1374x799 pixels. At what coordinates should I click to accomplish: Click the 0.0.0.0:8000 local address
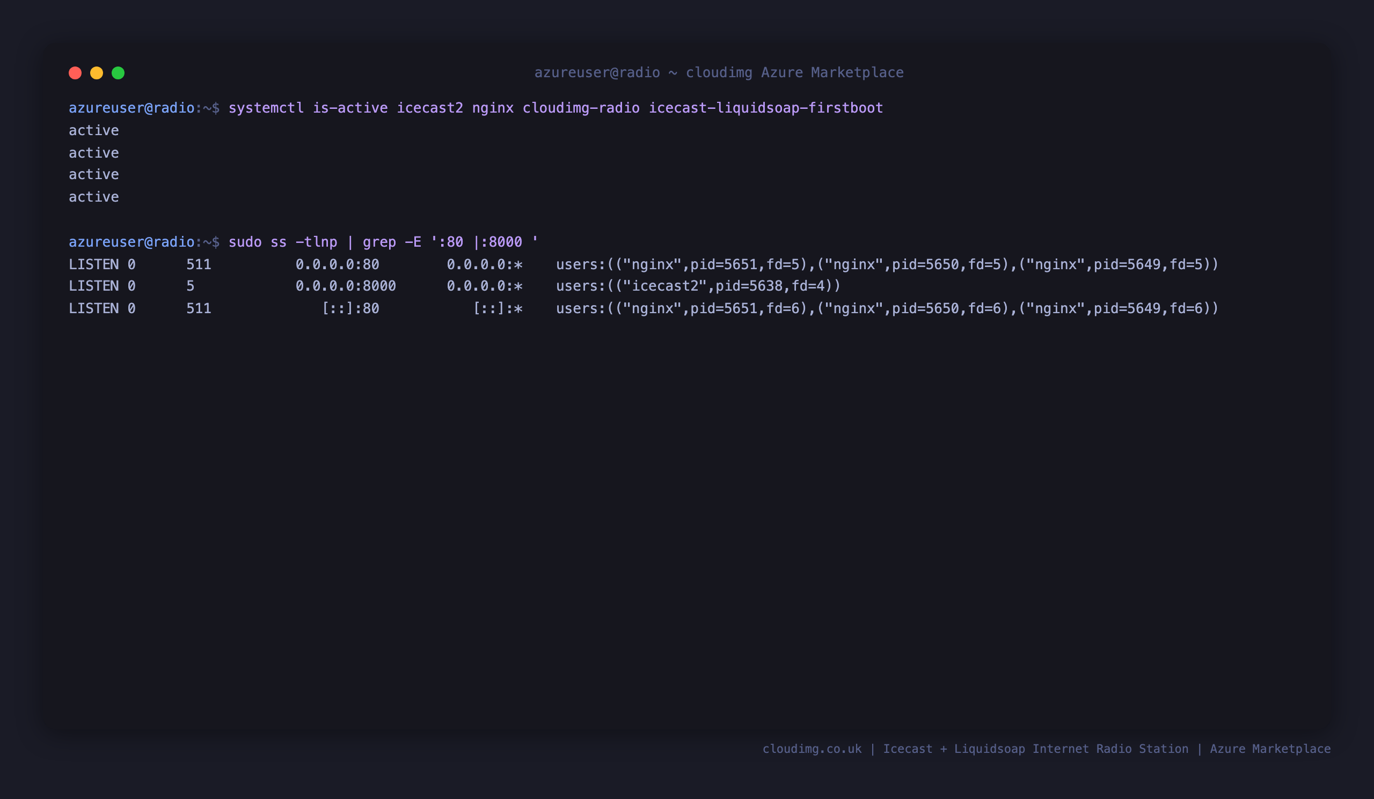point(346,286)
